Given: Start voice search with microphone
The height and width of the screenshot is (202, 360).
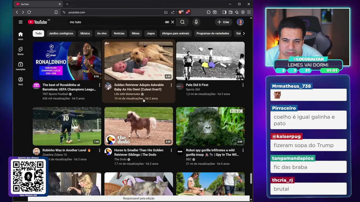Looking at the screenshot, I should point(196,22).
